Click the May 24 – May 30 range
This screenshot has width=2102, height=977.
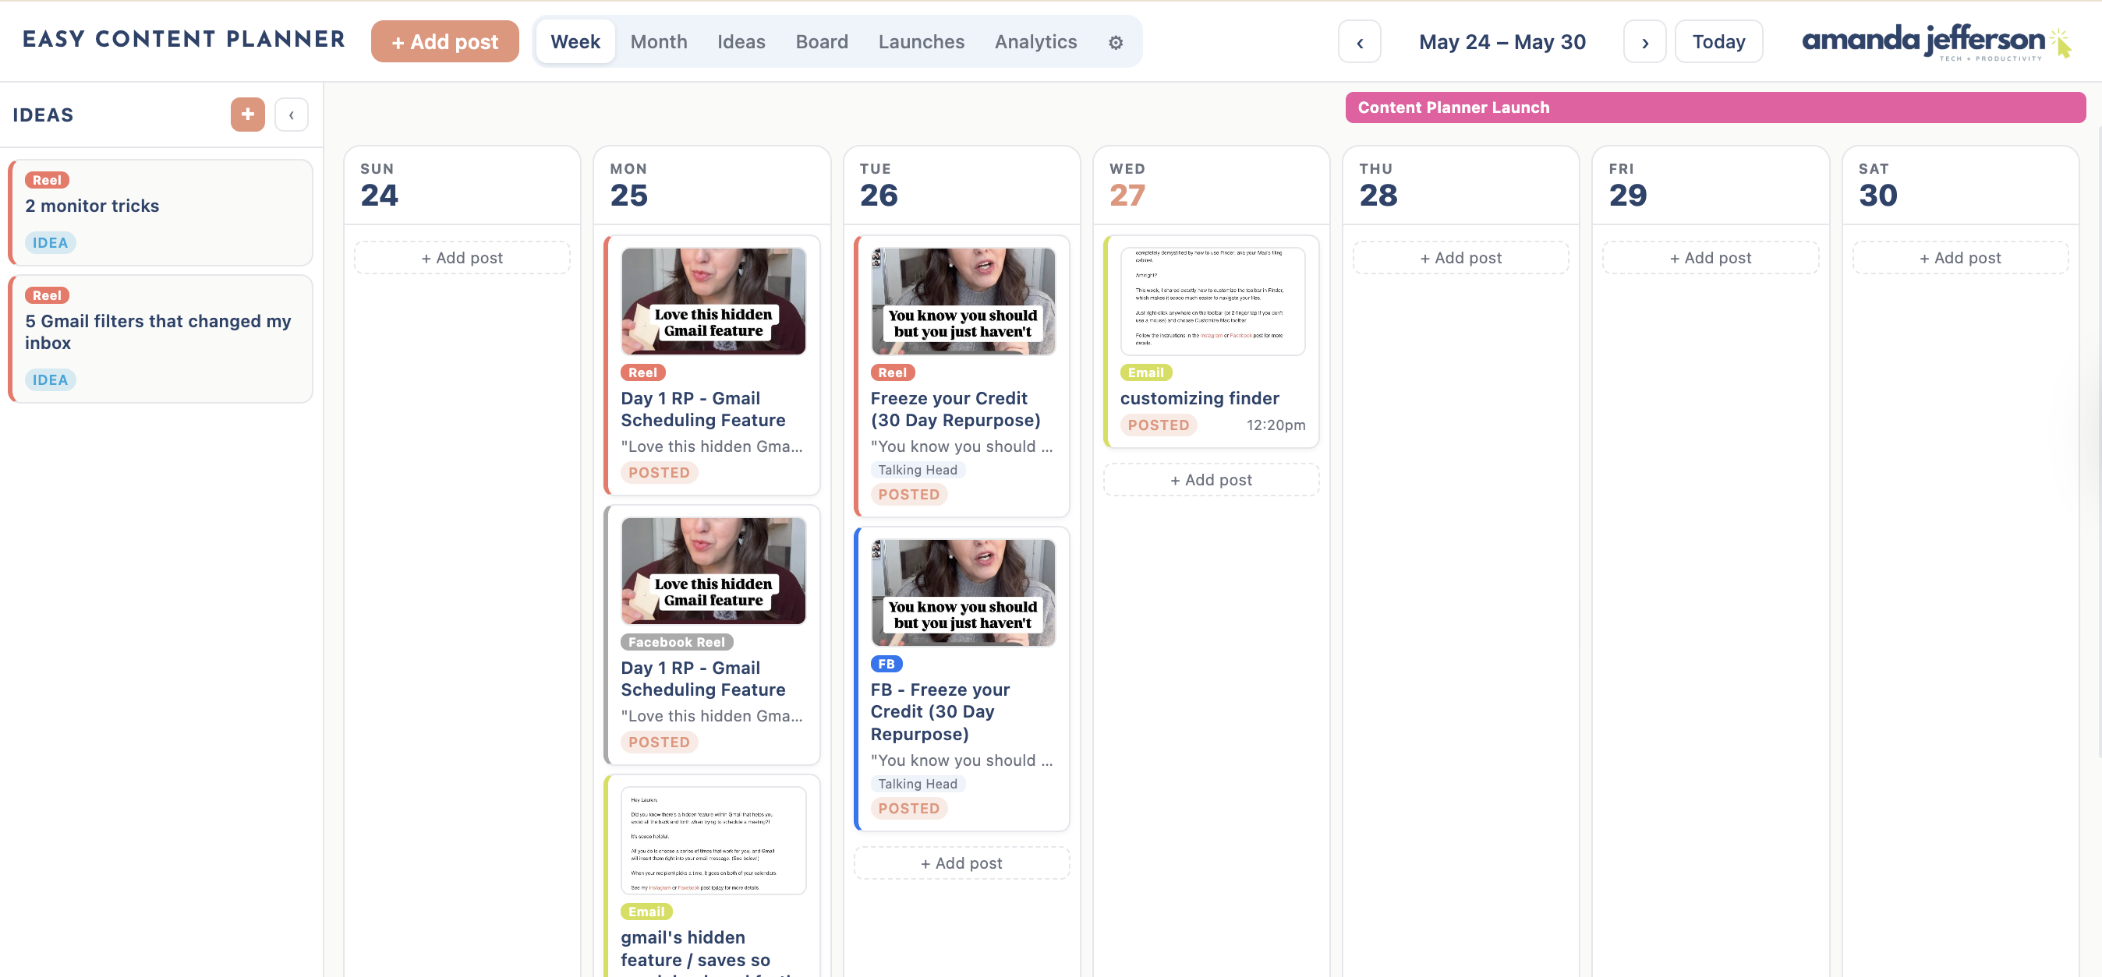[1502, 41]
